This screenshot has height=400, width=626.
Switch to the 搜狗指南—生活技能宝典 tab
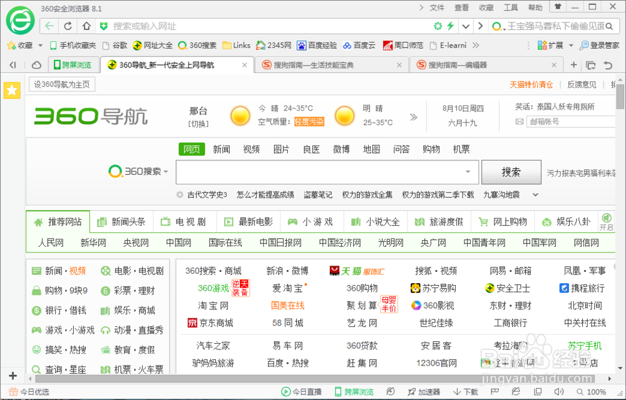pyautogui.click(x=331, y=65)
